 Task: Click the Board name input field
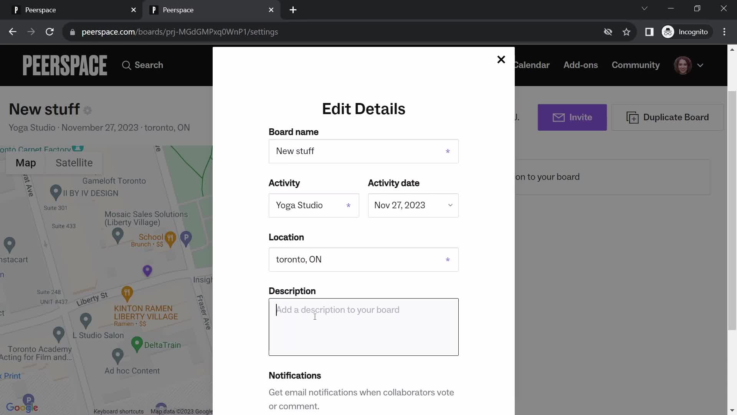(x=364, y=151)
